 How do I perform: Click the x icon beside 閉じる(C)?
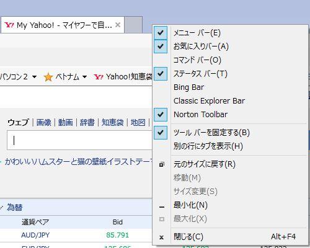[x=162, y=237]
